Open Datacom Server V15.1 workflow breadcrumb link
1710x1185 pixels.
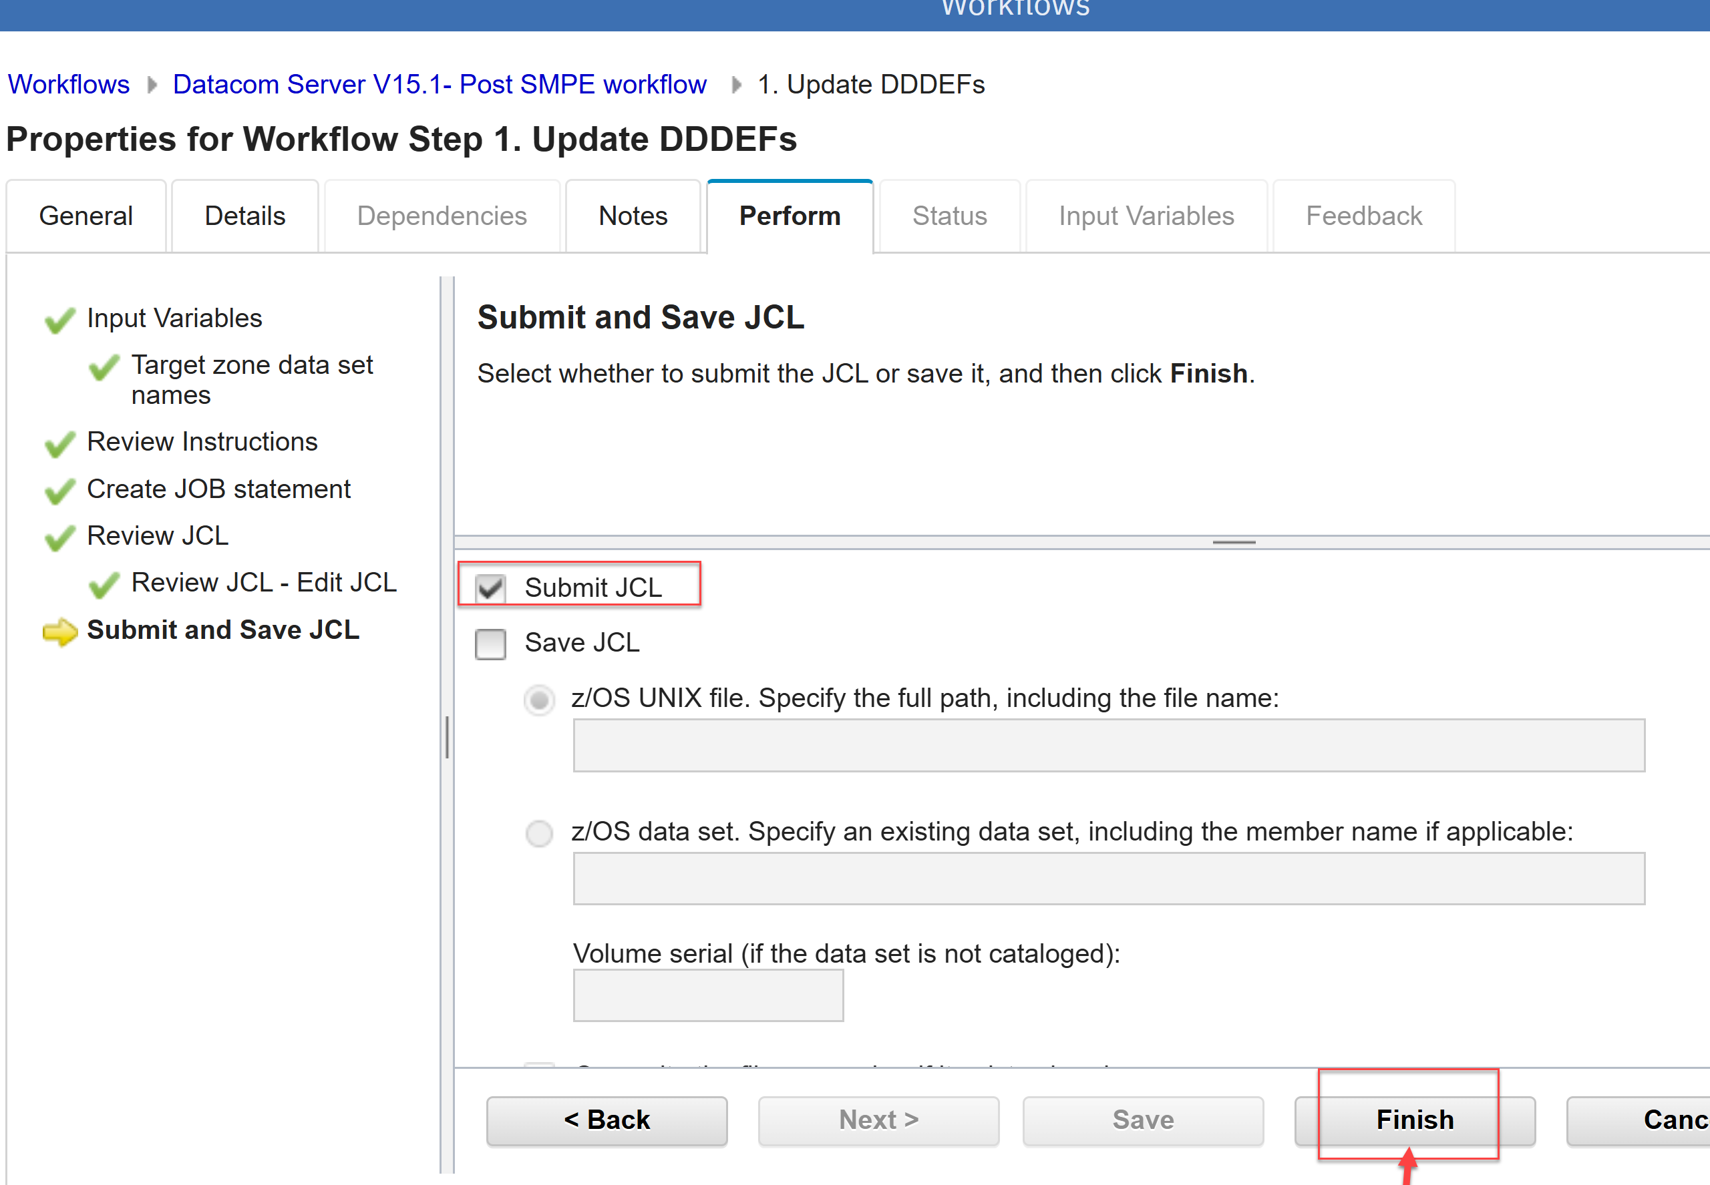point(439,85)
